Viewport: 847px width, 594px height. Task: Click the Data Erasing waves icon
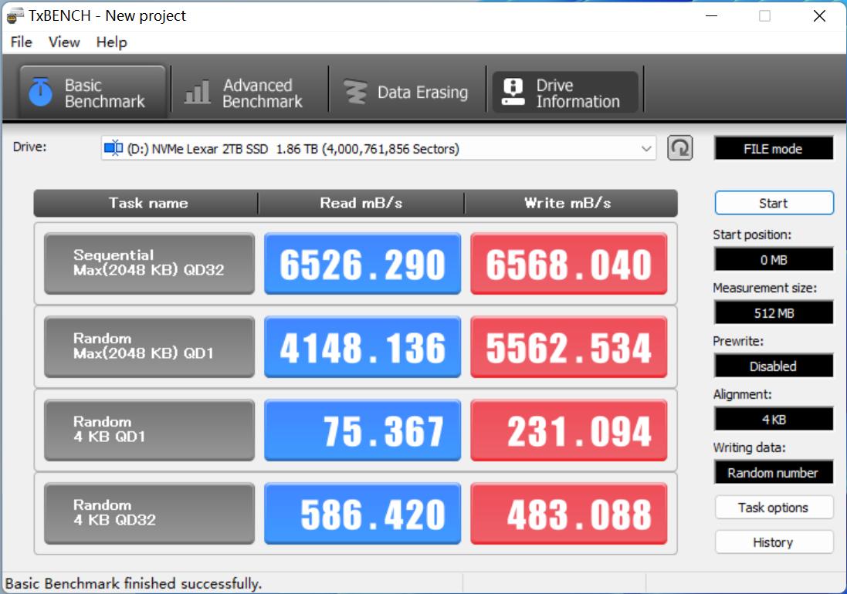(x=356, y=90)
